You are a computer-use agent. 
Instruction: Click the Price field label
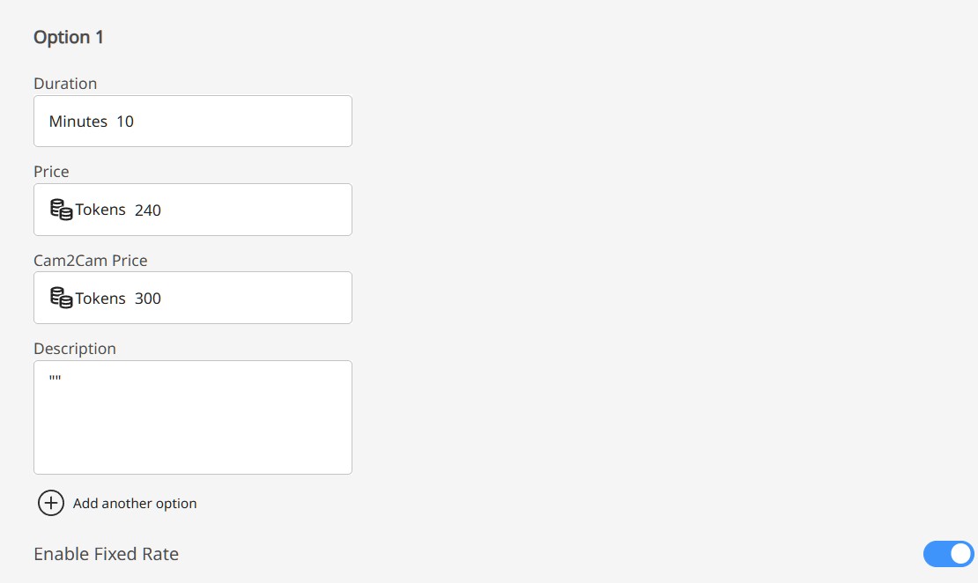point(51,172)
